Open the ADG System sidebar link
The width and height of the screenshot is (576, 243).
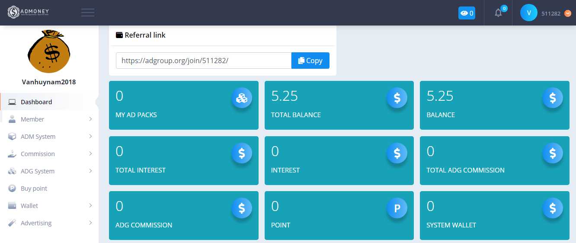(x=37, y=171)
